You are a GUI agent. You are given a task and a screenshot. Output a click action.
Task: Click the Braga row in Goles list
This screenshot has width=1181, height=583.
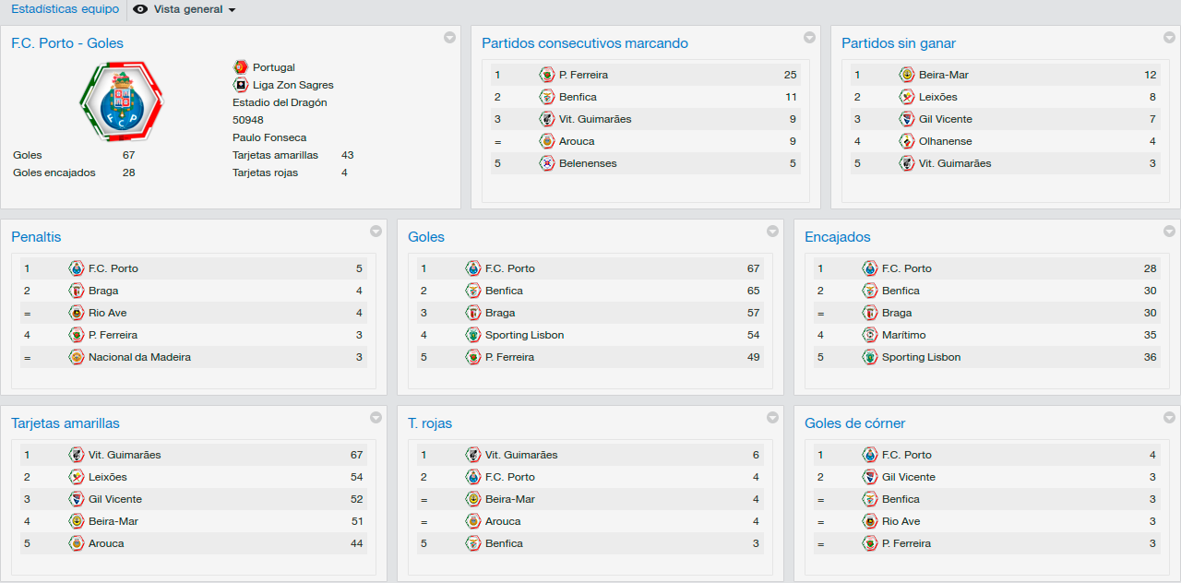coord(590,313)
